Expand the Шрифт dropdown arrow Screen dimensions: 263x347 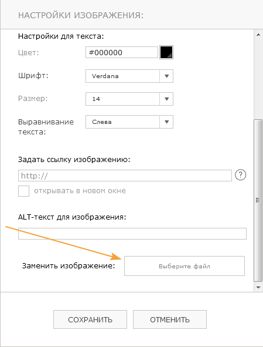point(166,76)
